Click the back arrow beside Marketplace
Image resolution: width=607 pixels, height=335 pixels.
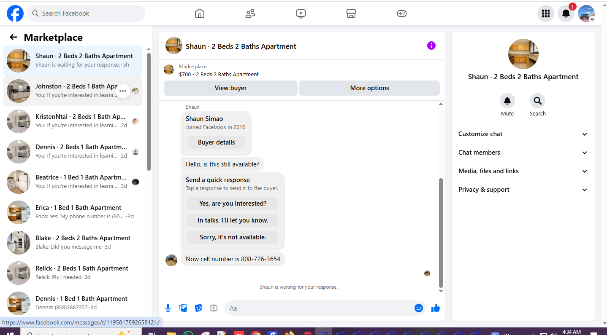[14, 37]
